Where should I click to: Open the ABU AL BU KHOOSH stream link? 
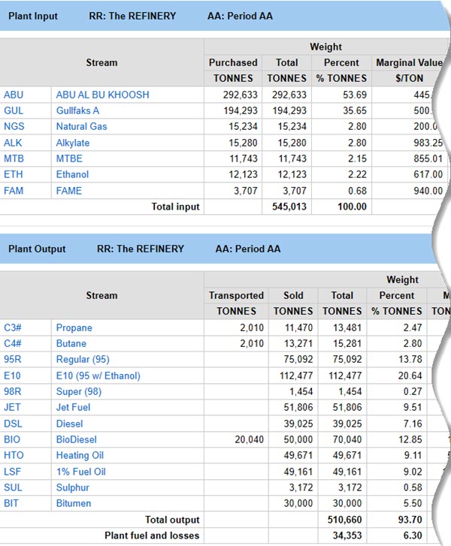(x=102, y=95)
